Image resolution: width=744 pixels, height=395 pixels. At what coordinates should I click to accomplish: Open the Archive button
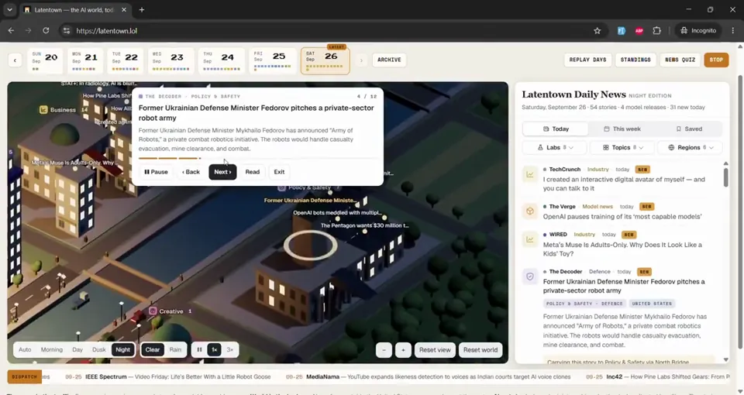click(x=389, y=60)
